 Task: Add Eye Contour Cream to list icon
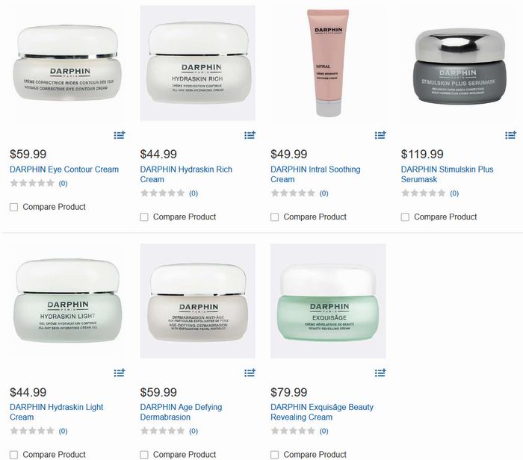pos(120,135)
